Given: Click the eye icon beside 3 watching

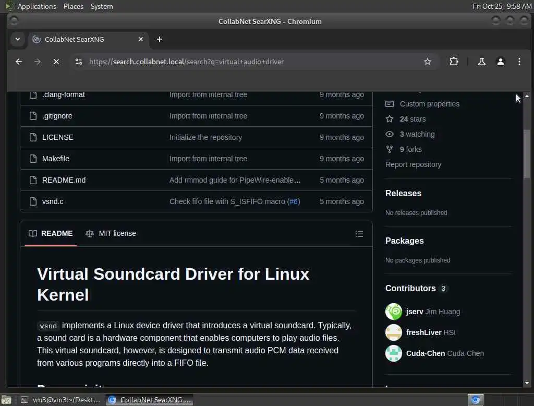Looking at the screenshot, I should [390, 134].
